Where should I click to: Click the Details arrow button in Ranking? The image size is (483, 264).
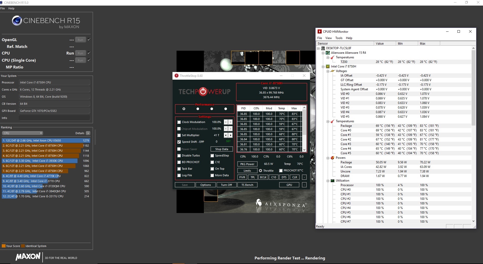tap(88, 133)
